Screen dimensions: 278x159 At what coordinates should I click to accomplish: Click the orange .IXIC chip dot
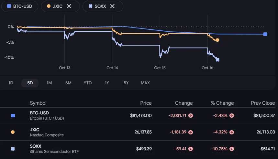pyautogui.click(x=49, y=6)
